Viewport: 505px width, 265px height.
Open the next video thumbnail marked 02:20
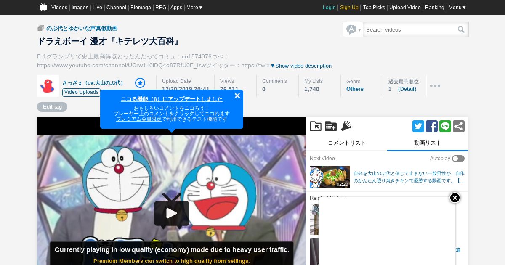tap(330, 177)
